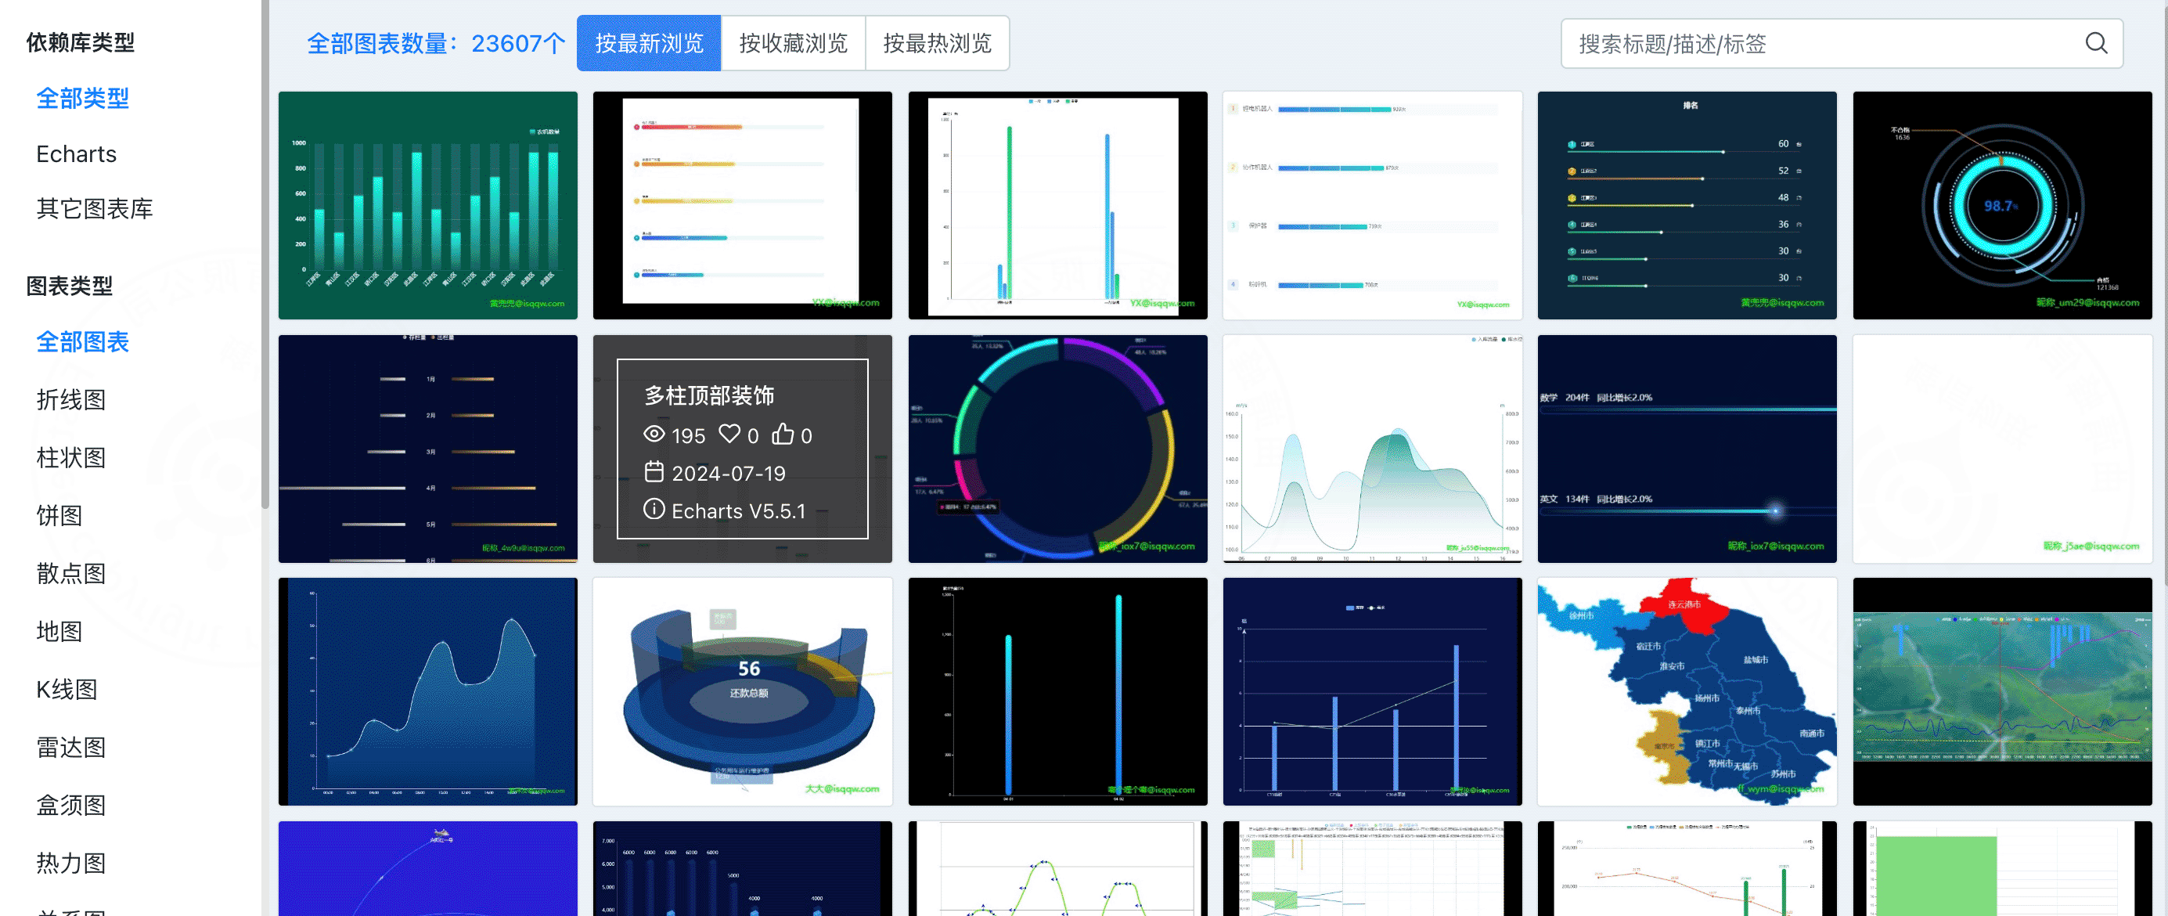Open the teal smooth area chart on white thumbnail
The width and height of the screenshot is (2168, 916).
(1372, 449)
